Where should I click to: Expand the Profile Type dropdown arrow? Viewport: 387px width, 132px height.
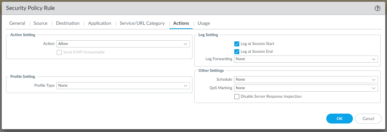(x=186, y=86)
